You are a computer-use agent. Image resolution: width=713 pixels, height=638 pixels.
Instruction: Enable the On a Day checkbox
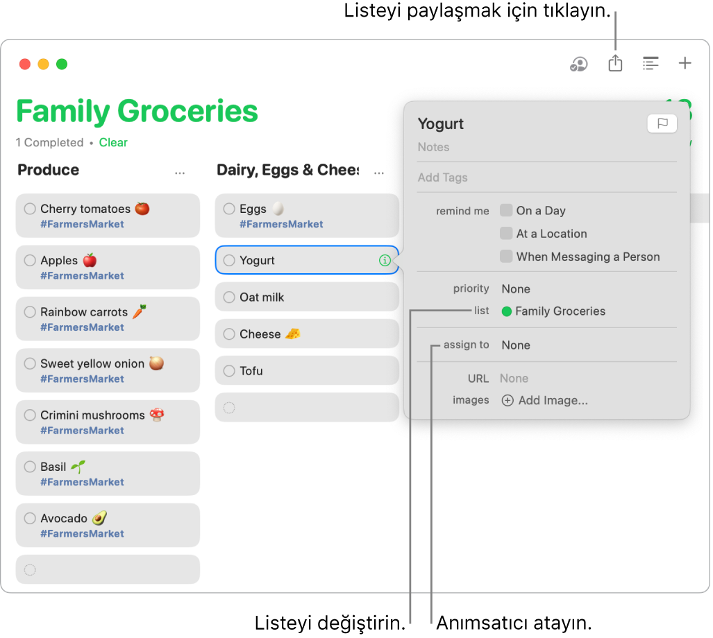(x=505, y=210)
